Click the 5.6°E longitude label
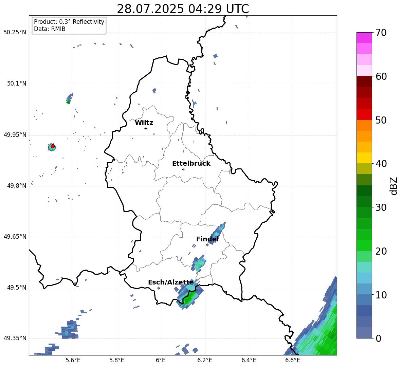 (x=73, y=360)
